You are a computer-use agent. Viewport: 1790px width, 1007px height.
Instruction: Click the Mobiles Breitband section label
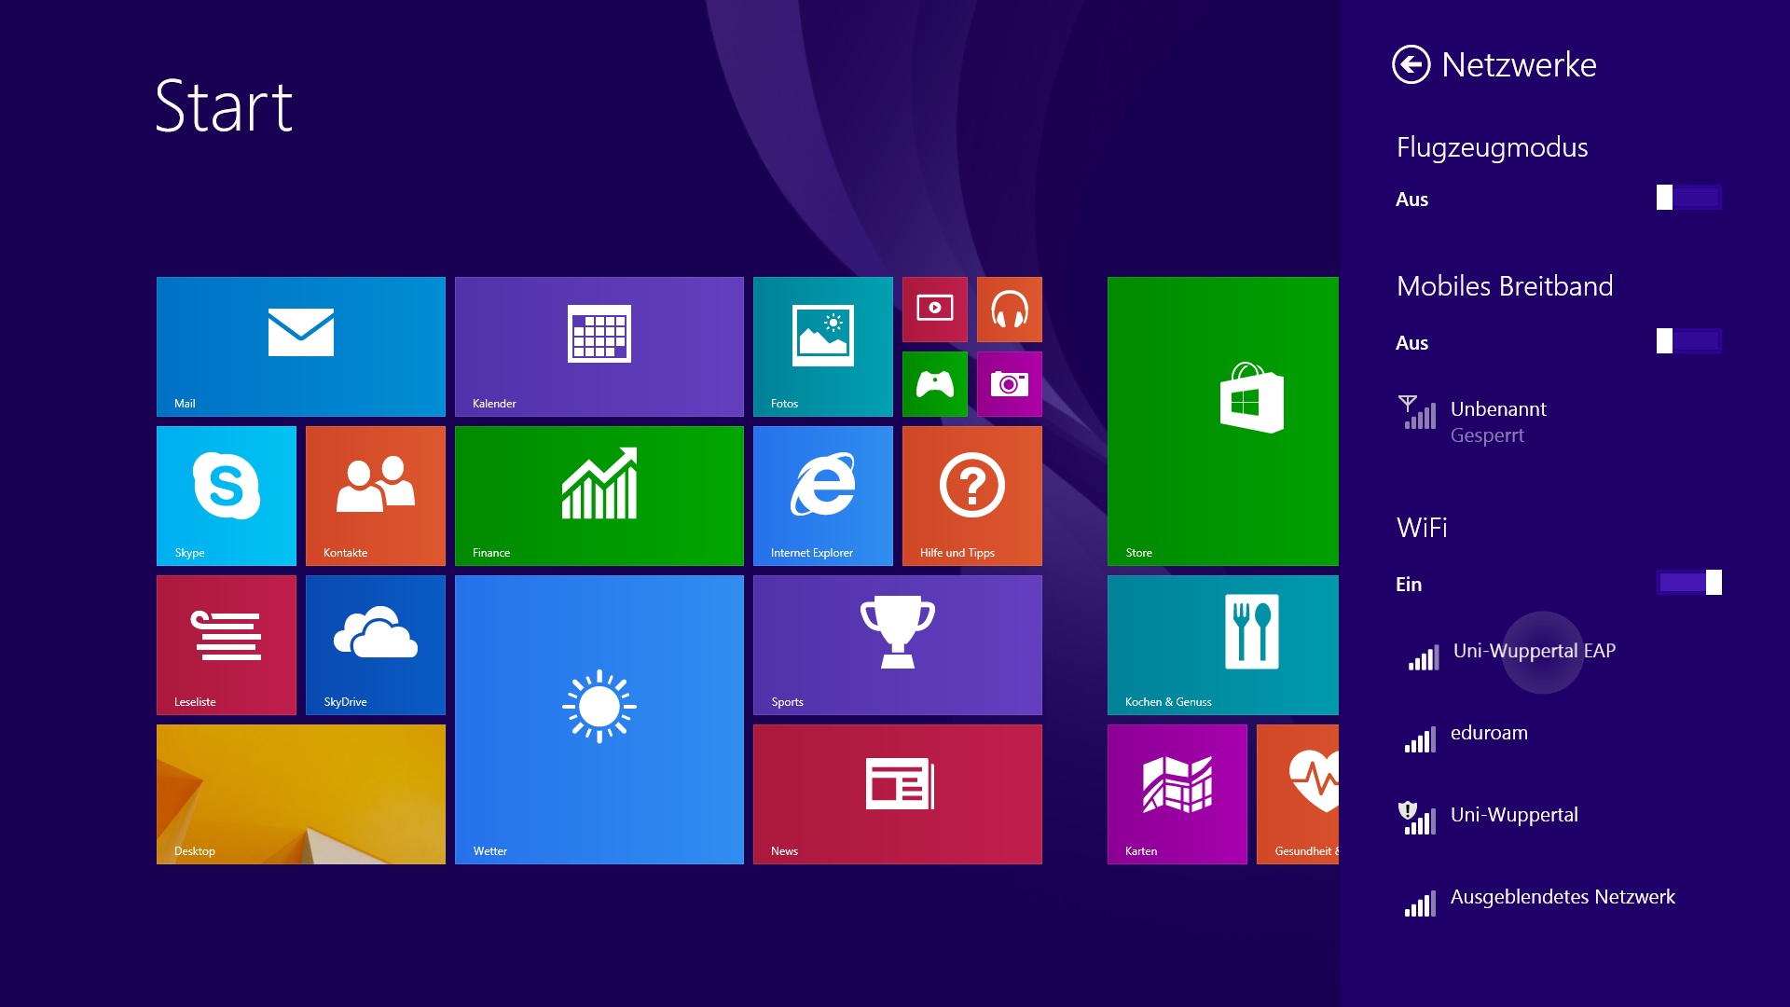(1505, 286)
